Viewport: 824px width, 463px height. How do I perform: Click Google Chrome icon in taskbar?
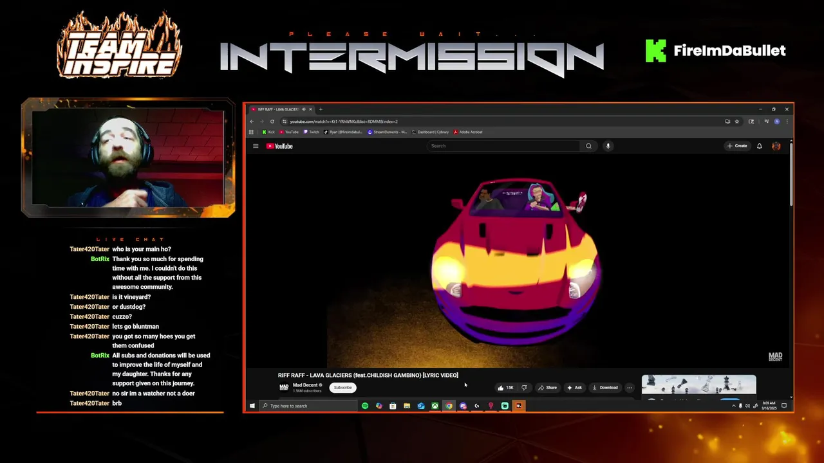point(449,406)
